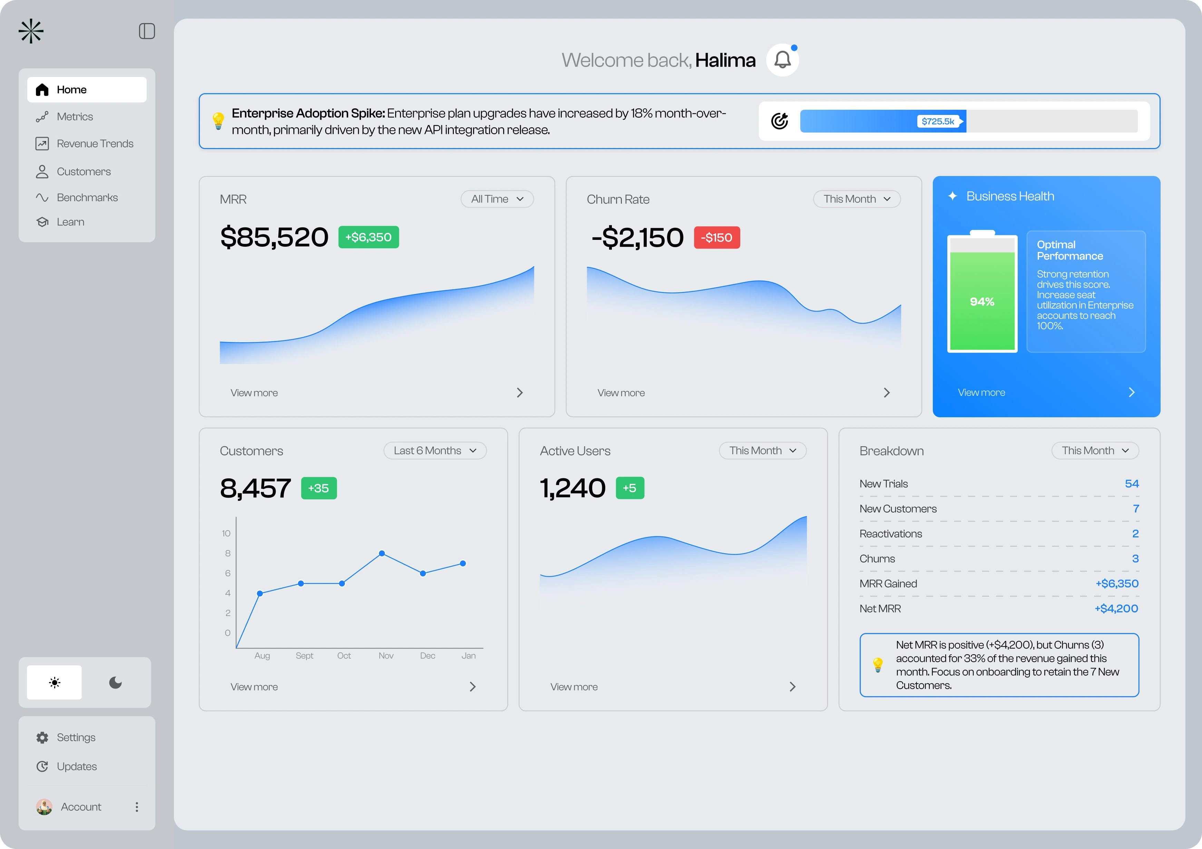
Task: Click View more on Business Health
Action: tap(981, 392)
